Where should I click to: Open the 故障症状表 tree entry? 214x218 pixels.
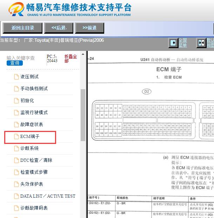point(32,124)
